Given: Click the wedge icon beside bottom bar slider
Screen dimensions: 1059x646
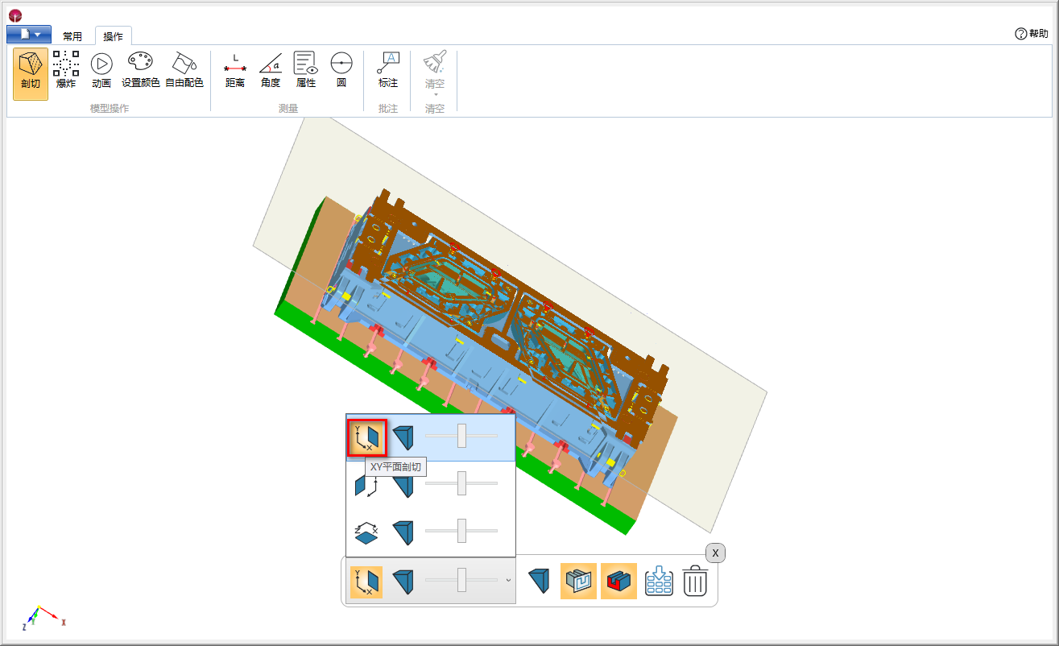Looking at the screenshot, I should (x=403, y=582).
